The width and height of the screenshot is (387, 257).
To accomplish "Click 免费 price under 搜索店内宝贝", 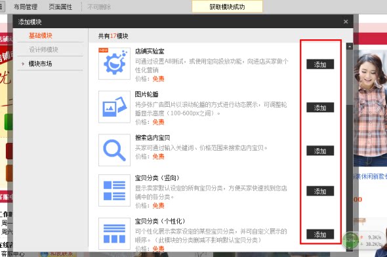I will click(x=158, y=157).
